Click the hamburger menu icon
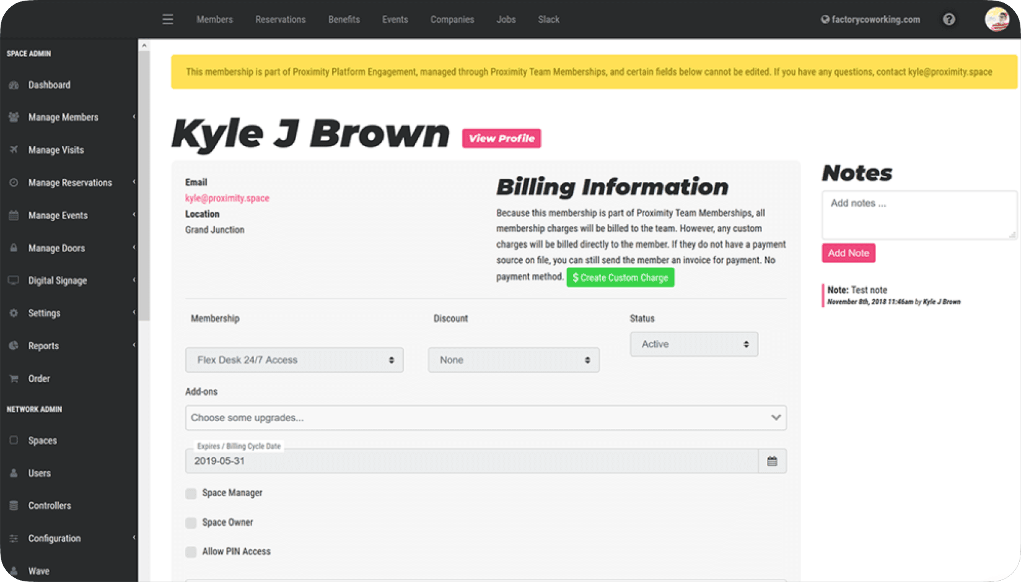The height and width of the screenshot is (582, 1021). point(167,19)
